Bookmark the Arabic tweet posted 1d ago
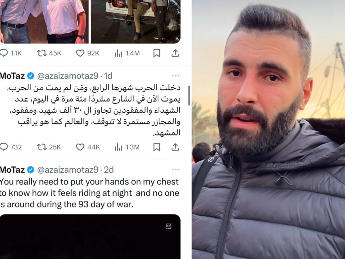Image resolution: width=345 pixels, height=259 pixels. coord(157,147)
